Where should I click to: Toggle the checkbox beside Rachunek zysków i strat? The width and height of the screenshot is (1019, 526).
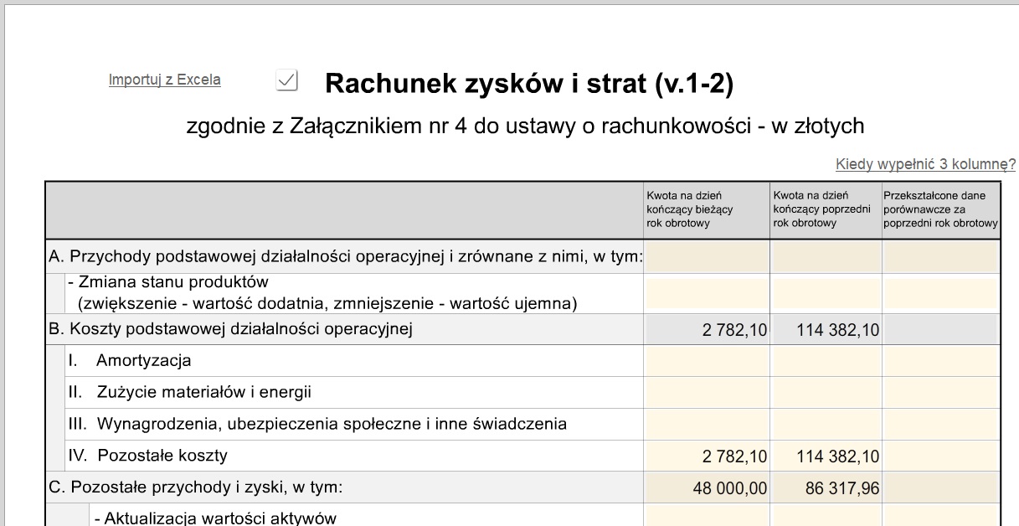(x=286, y=80)
